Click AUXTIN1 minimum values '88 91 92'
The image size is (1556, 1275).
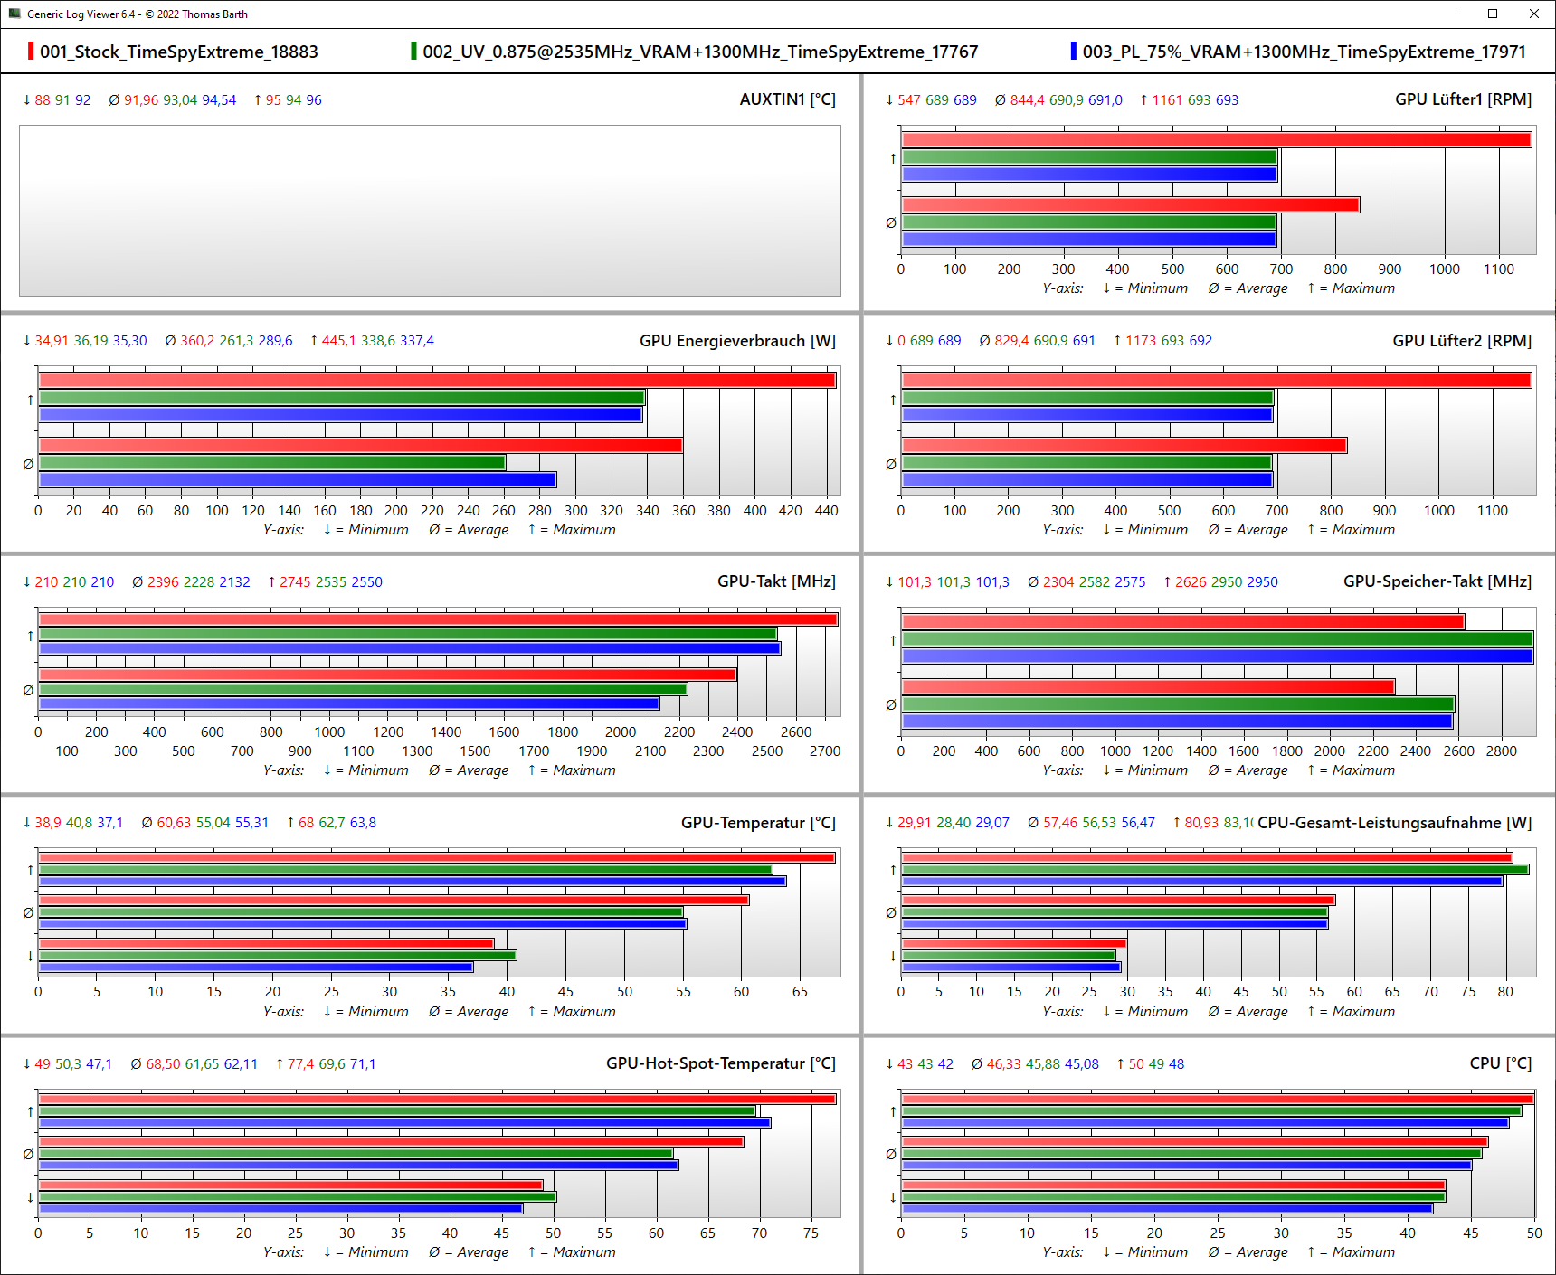click(x=62, y=100)
